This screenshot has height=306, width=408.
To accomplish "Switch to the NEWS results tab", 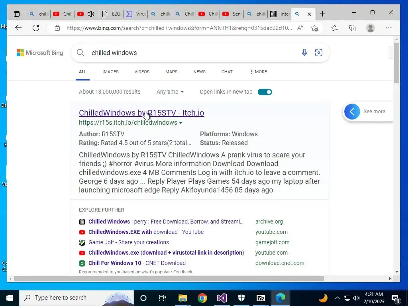I will point(199,72).
